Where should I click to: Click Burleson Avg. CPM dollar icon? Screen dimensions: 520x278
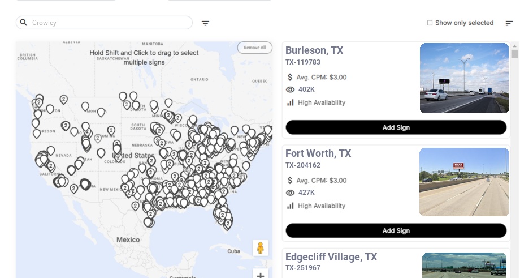coord(290,77)
